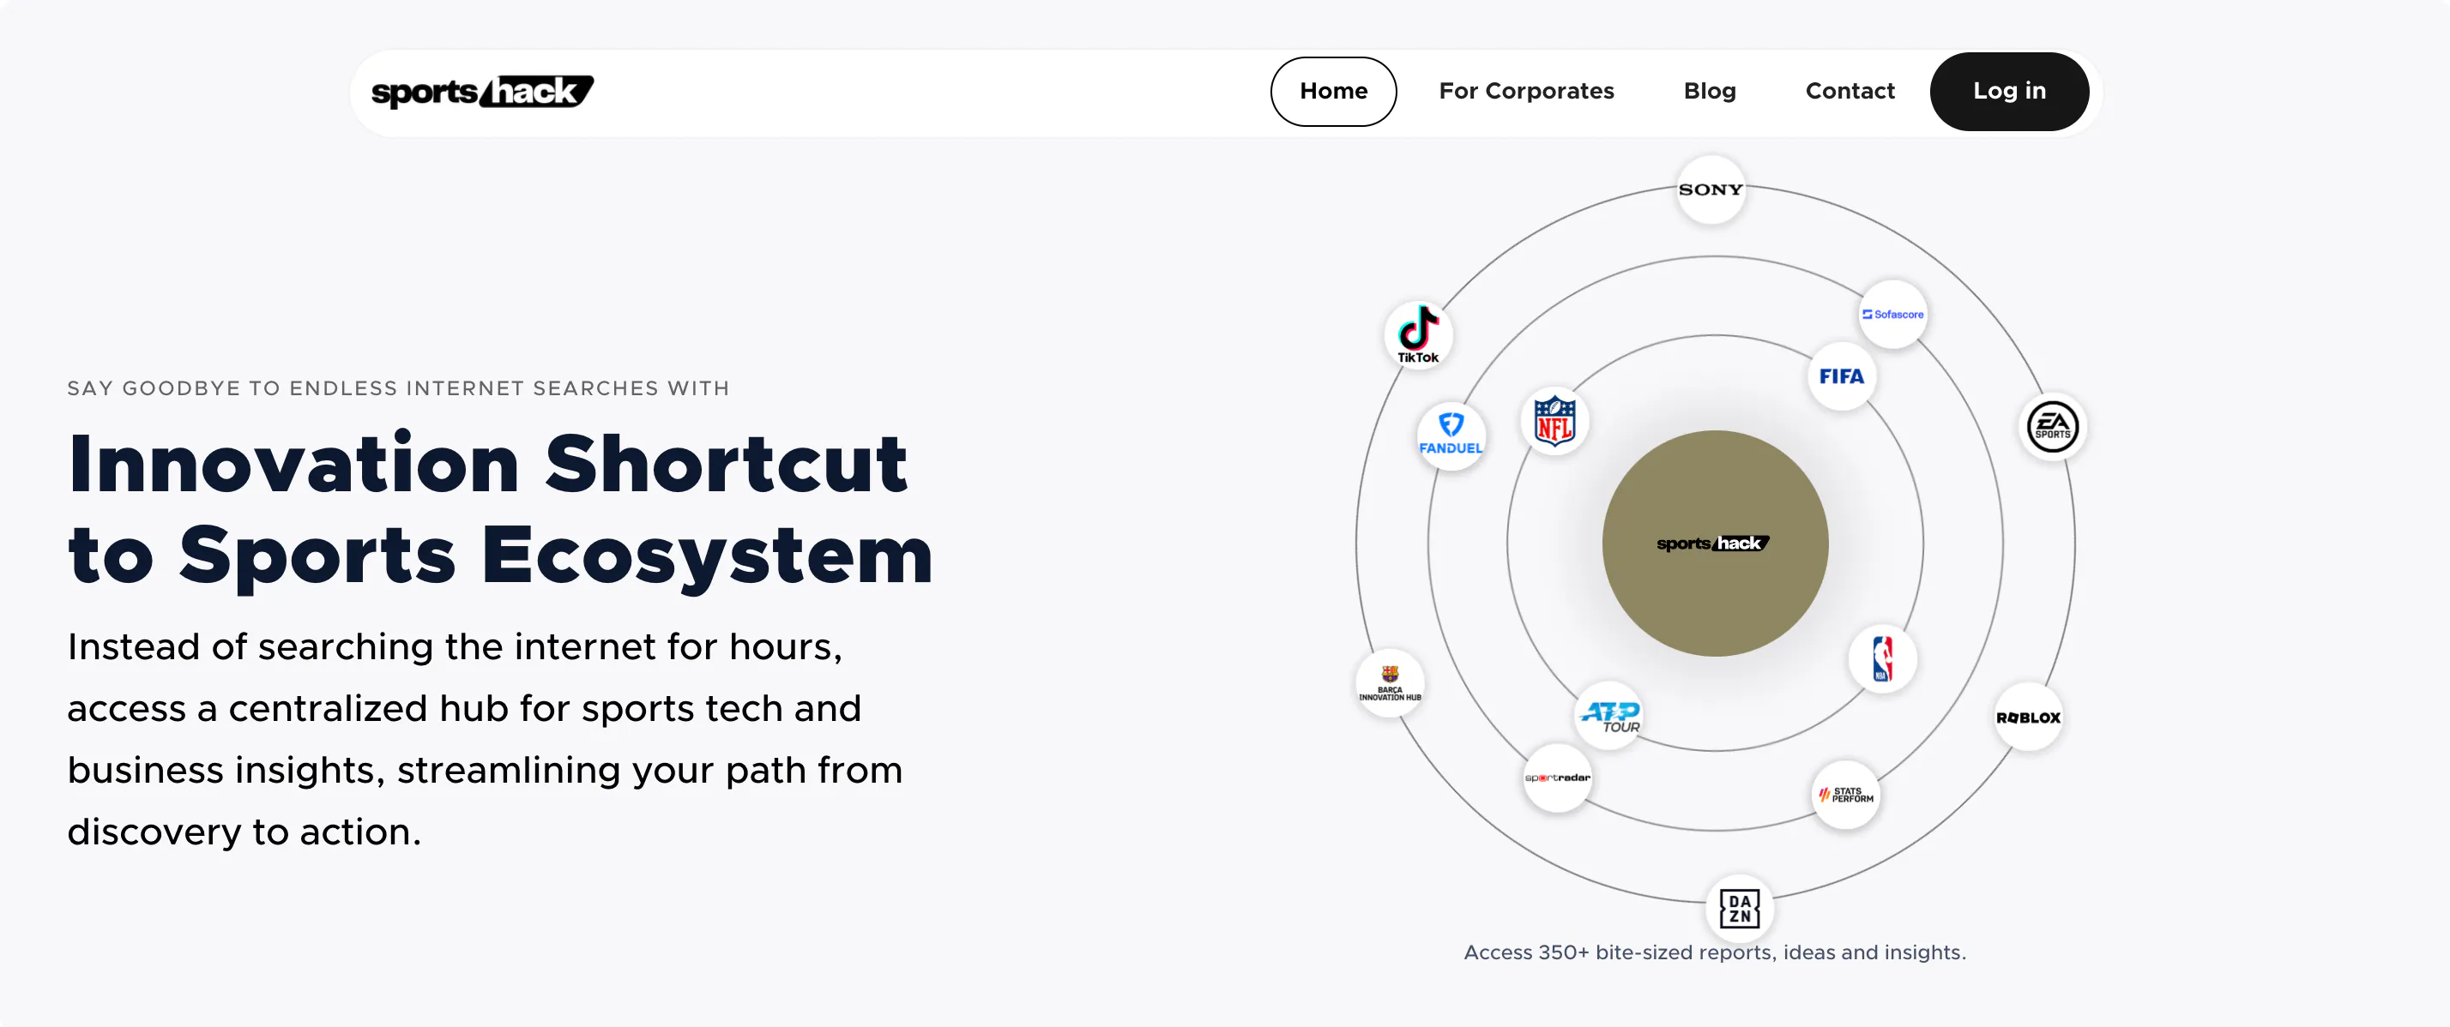Click the central sportshack circle
2450x1027 pixels.
[x=1715, y=544]
